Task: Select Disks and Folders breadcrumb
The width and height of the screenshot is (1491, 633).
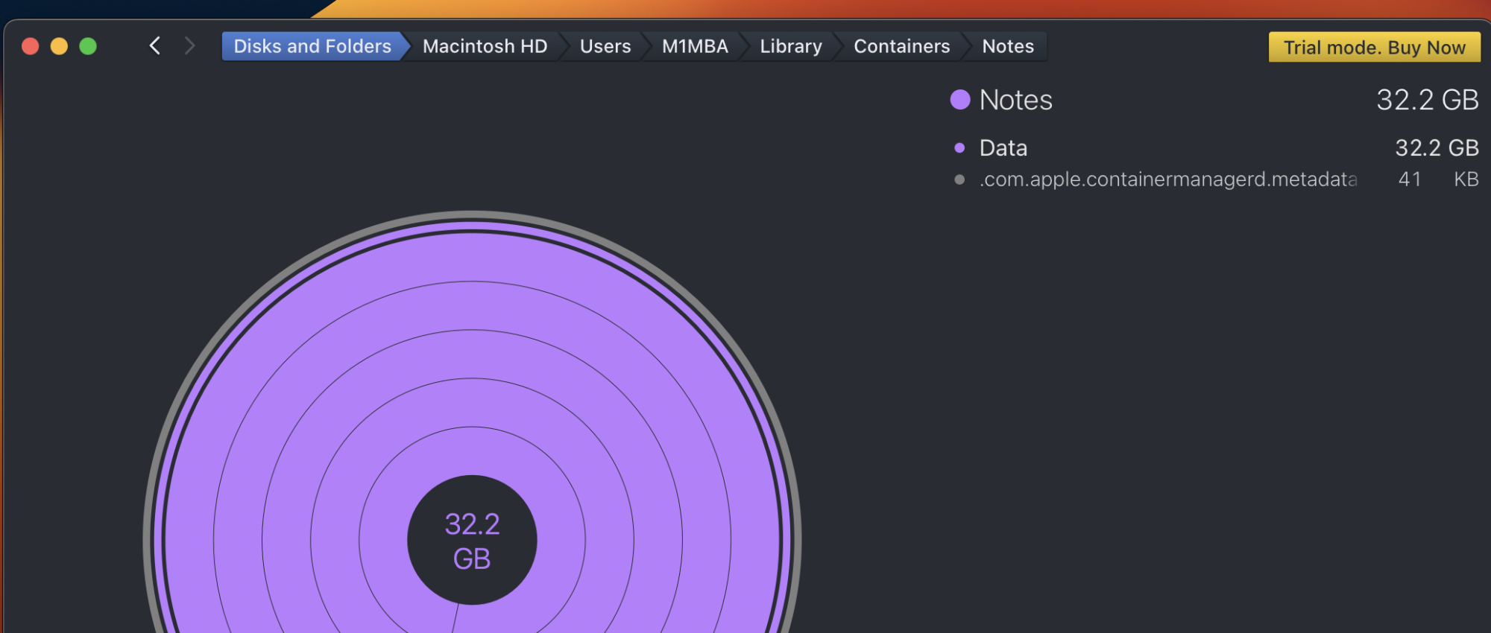Action: 312,46
